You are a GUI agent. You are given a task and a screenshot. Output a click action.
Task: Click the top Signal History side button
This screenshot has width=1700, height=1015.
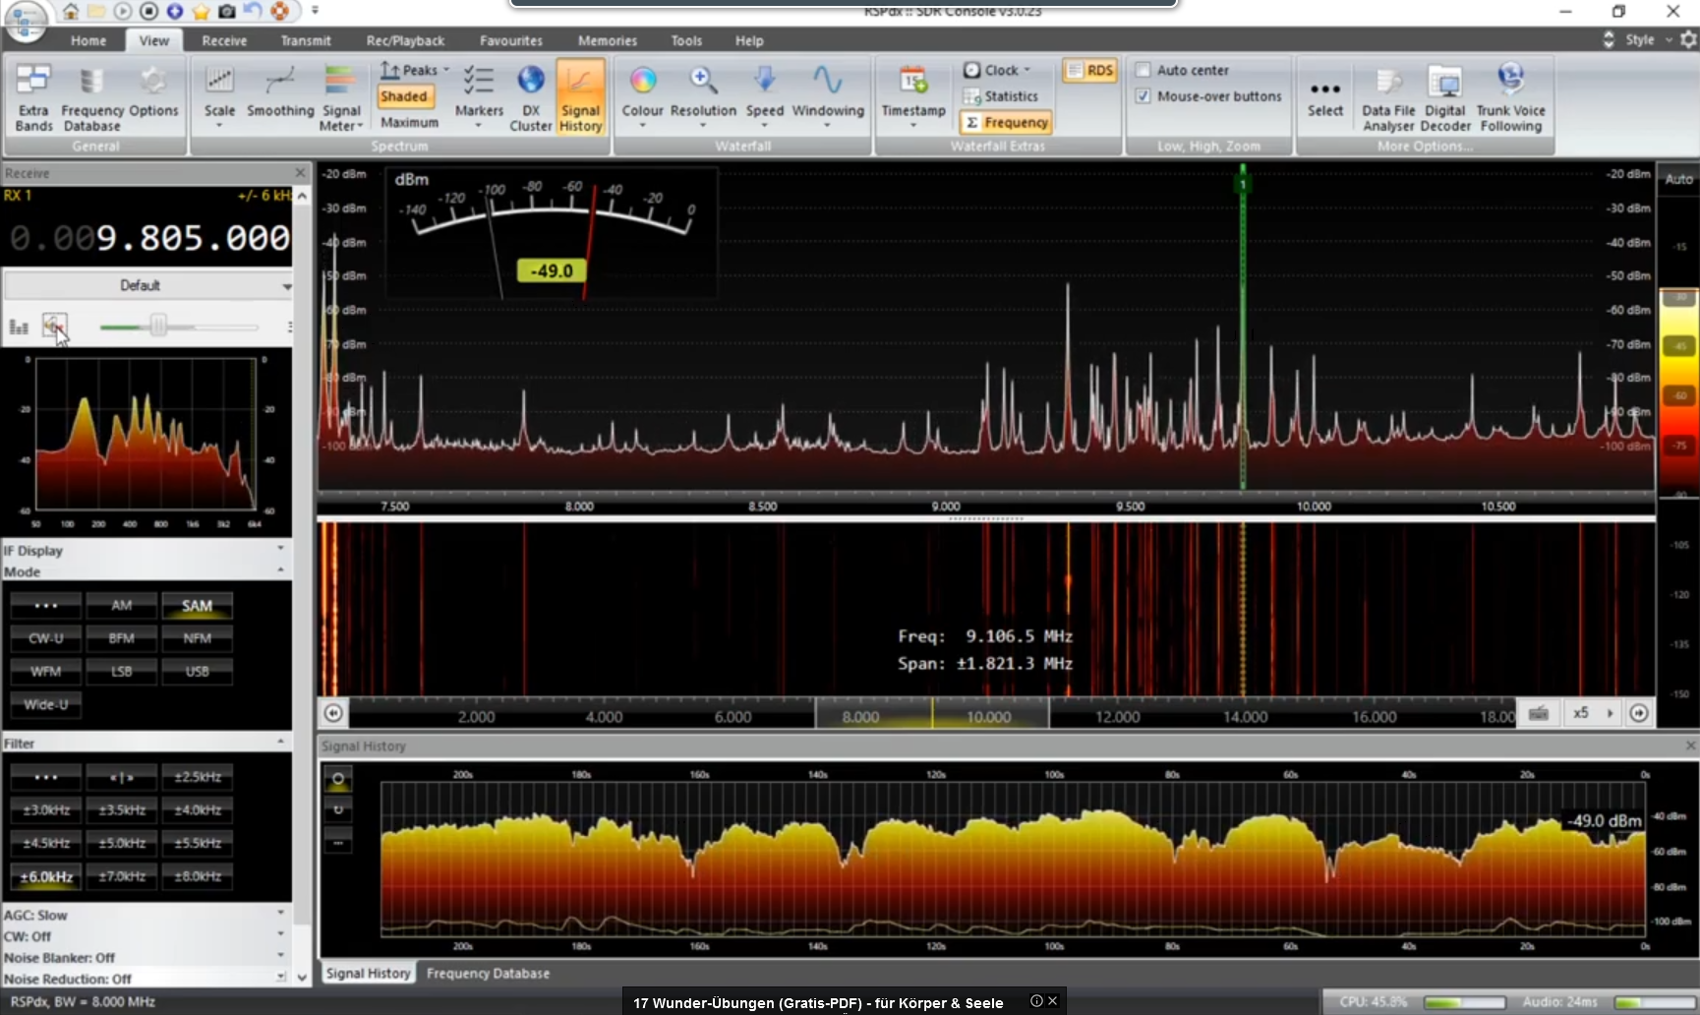pos(338,780)
